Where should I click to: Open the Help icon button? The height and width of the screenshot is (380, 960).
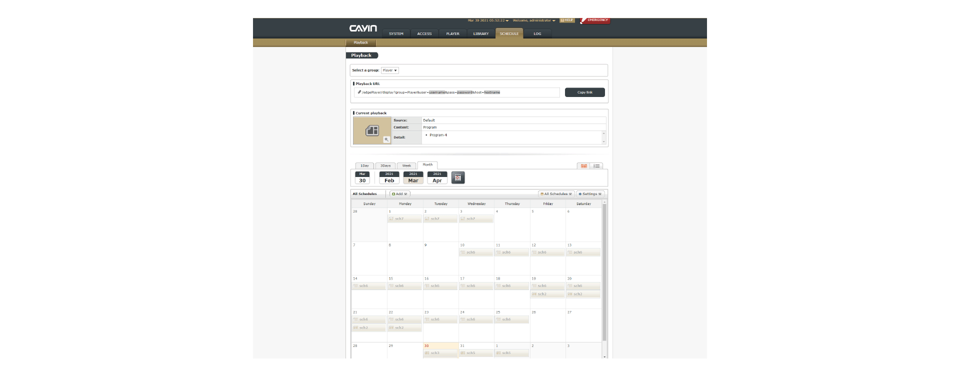[566, 20]
